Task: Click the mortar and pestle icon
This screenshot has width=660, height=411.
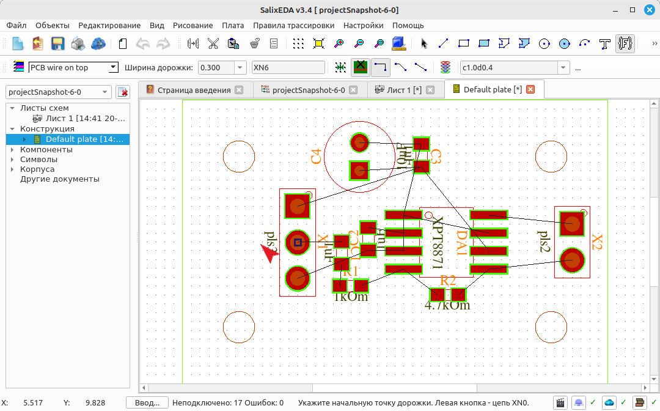Action: [254, 43]
